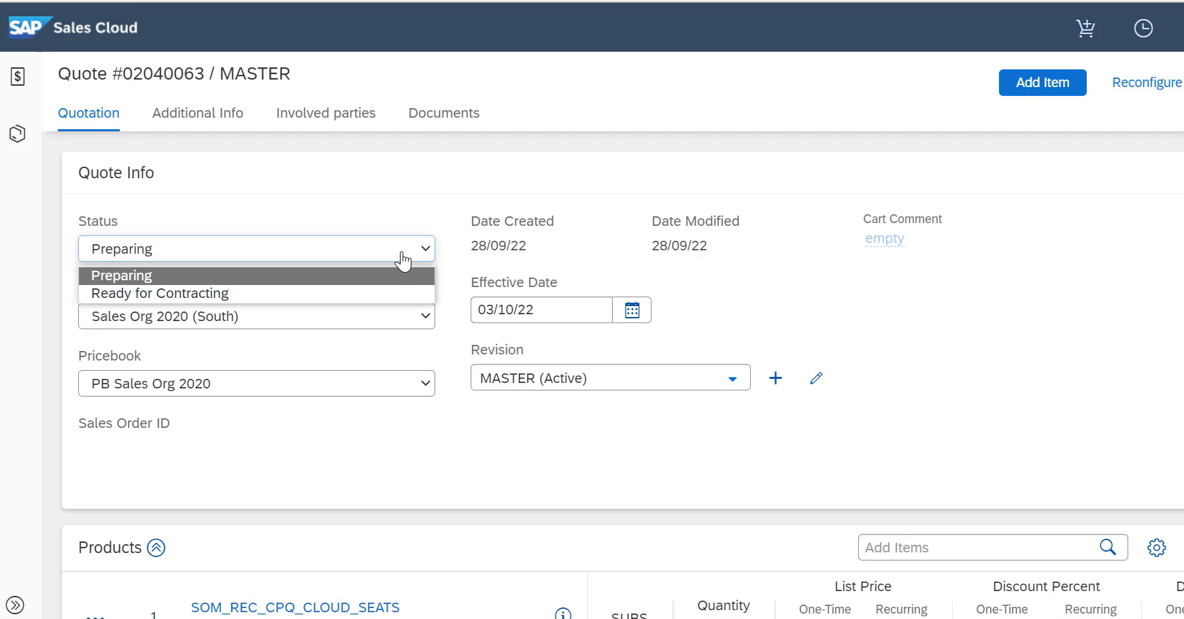
Task: Expand the sidebar with double-chevron icon
Action: (x=15, y=605)
